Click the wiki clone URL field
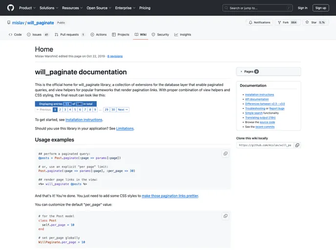This screenshot has width=336, height=250. (265, 145)
